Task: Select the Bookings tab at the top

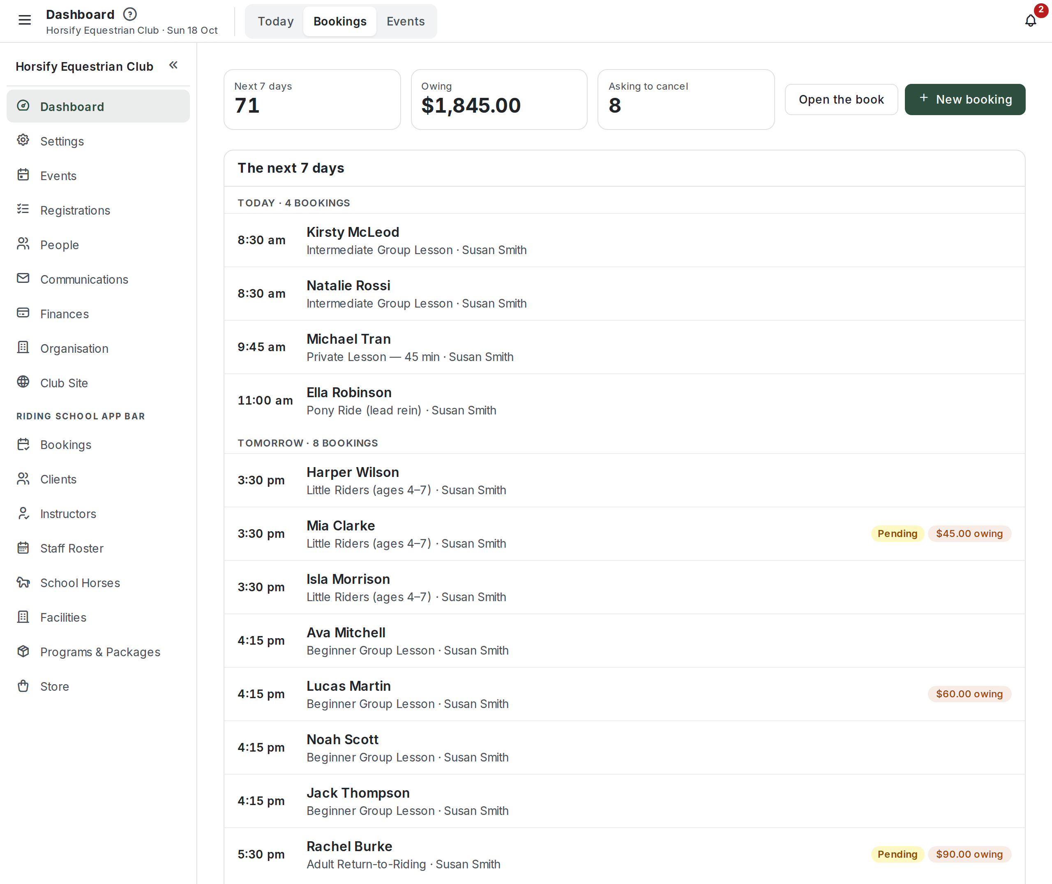Action: (x=340, y=21)
